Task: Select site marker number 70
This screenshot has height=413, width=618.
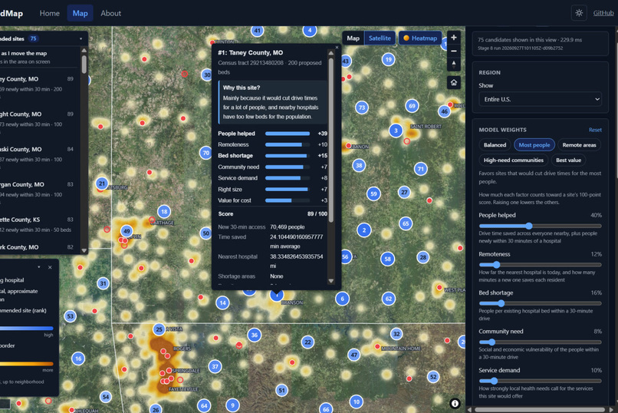Action: click(x=205, y=153)
